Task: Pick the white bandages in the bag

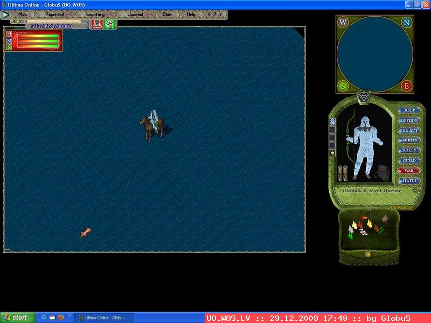Action: coord(363,233)
